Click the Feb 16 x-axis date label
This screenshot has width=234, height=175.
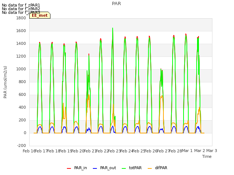tap(29, 151)
